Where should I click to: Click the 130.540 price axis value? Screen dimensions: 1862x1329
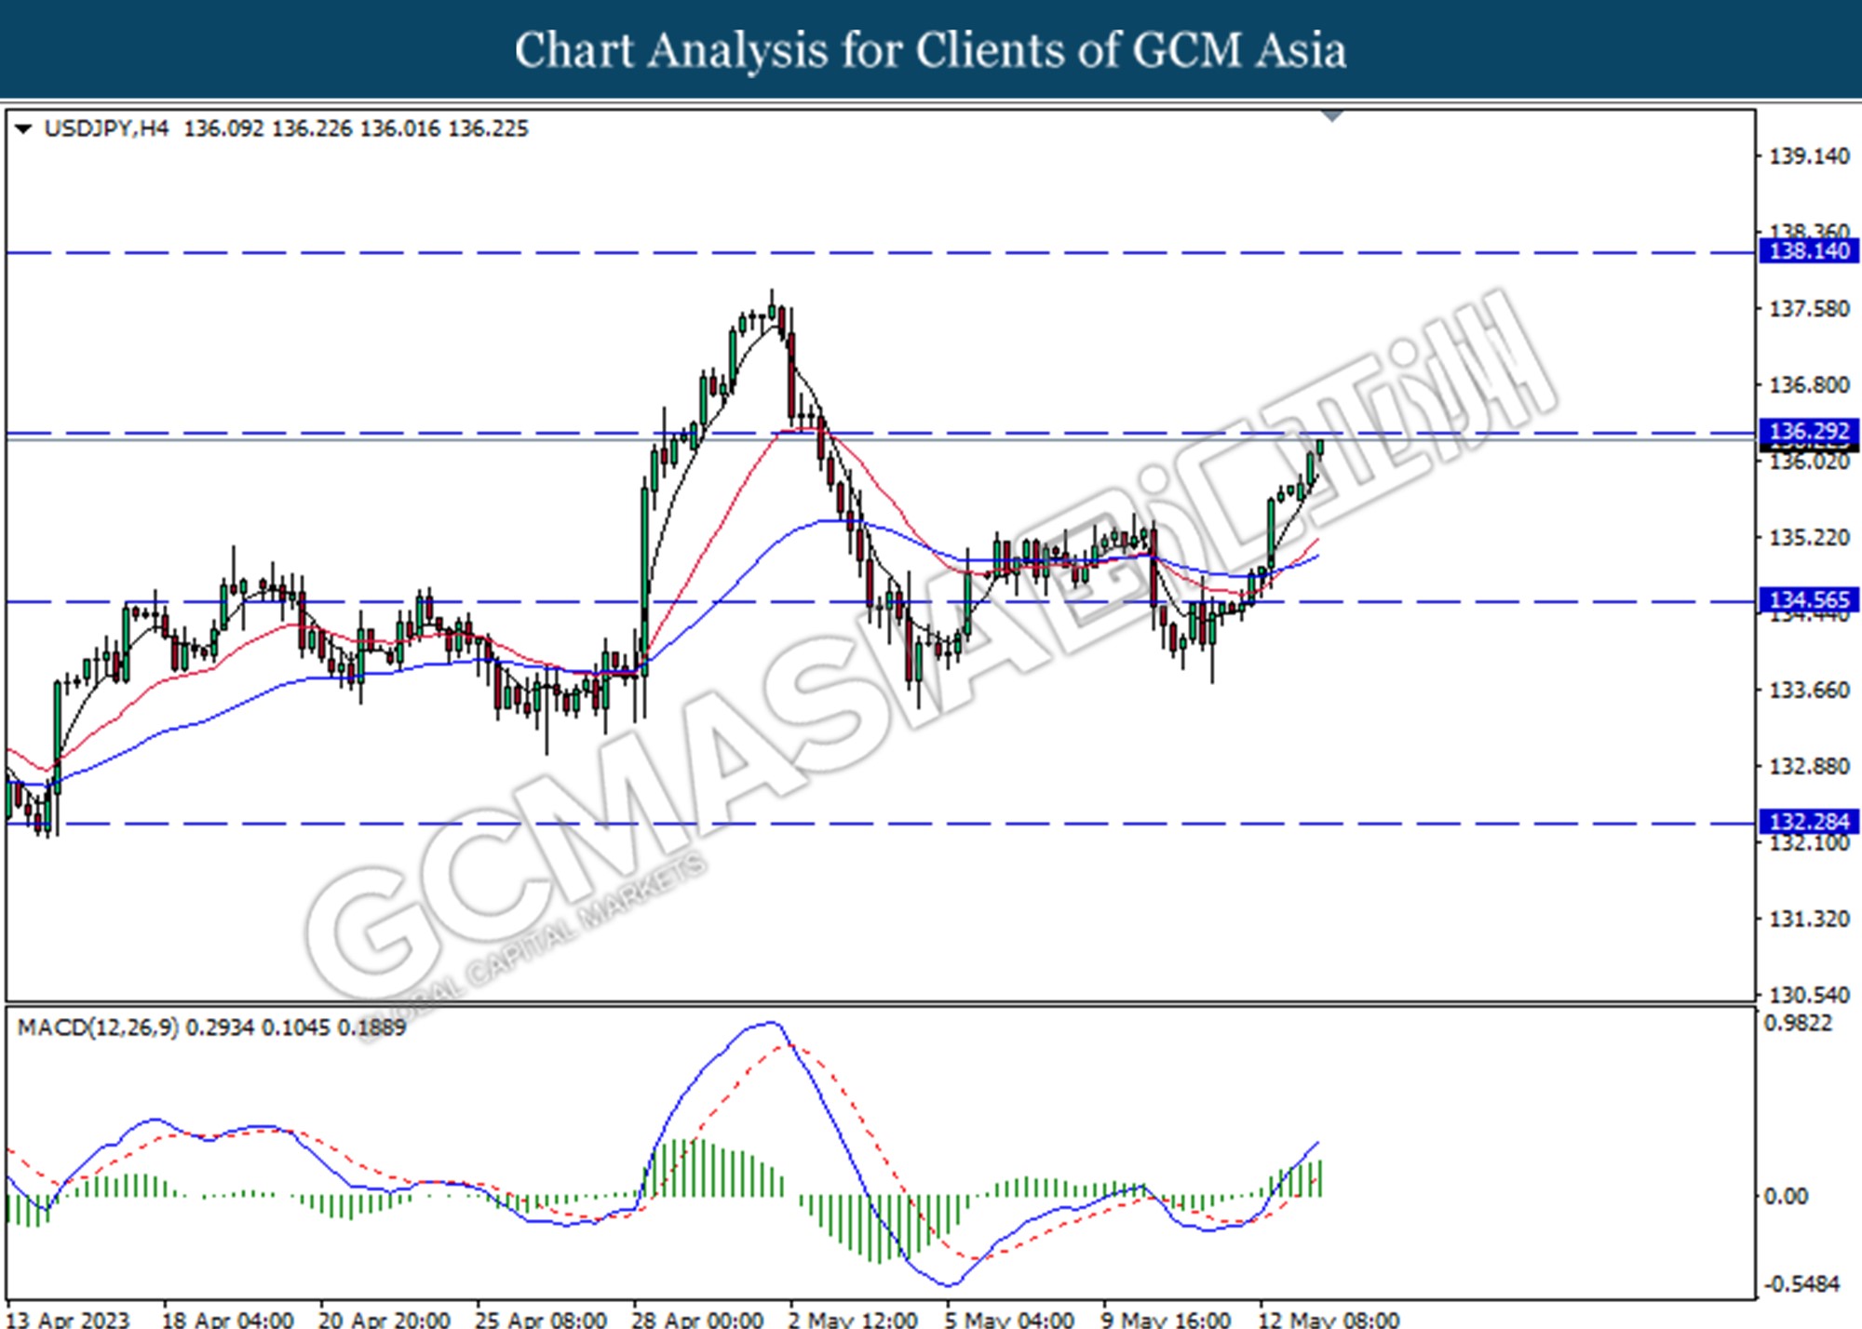click(1809, 995)
